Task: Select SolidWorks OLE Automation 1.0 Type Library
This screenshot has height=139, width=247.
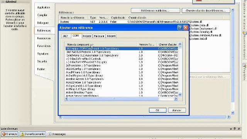Action: pos(122,56)
